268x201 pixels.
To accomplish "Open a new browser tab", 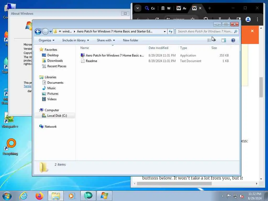I will 210,8.
